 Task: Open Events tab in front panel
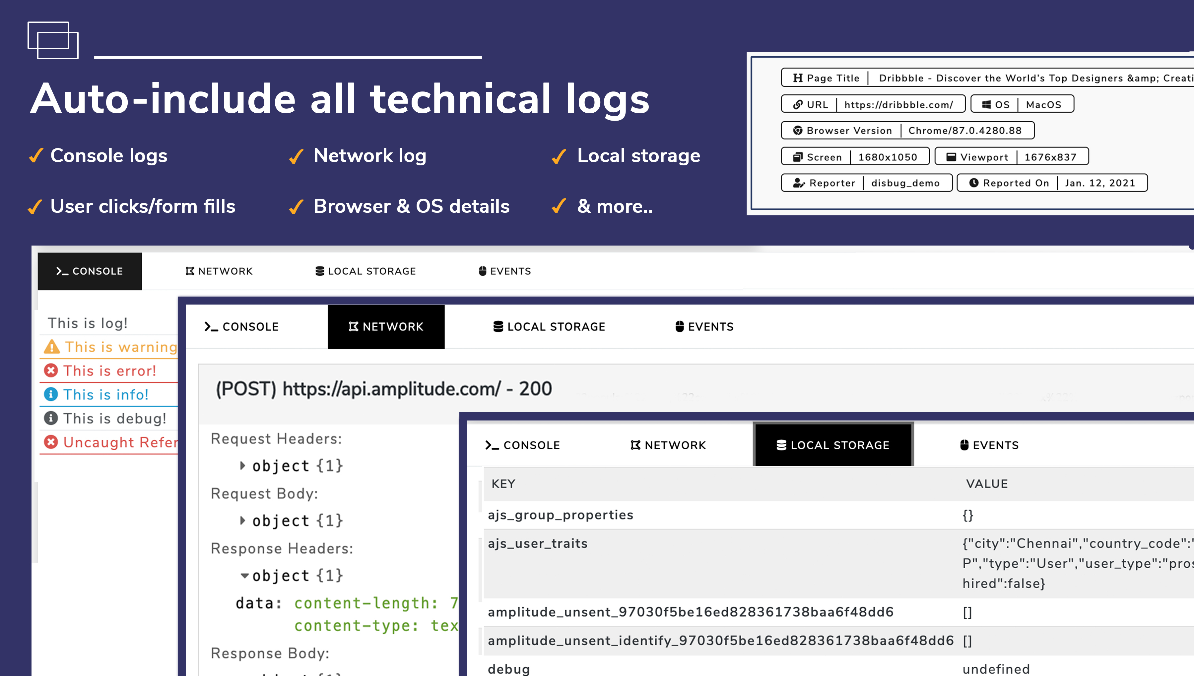[x=989, y=445]
